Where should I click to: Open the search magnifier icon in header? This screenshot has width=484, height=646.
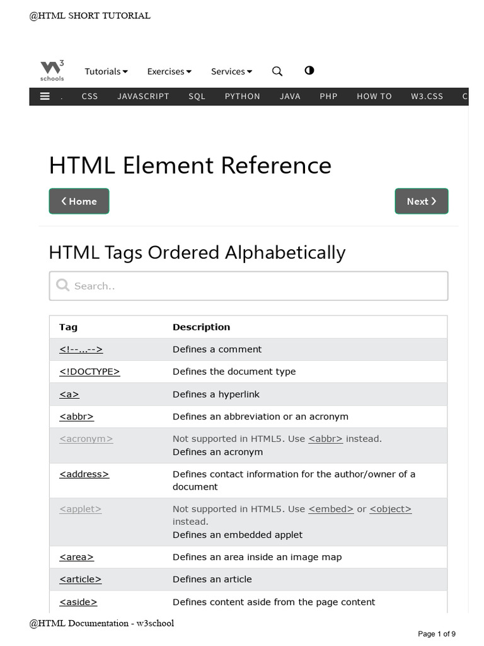coord(277,71)
